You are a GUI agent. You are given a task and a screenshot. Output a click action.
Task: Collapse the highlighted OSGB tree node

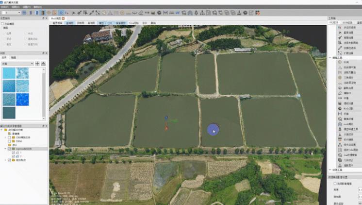tap(5, 149)
